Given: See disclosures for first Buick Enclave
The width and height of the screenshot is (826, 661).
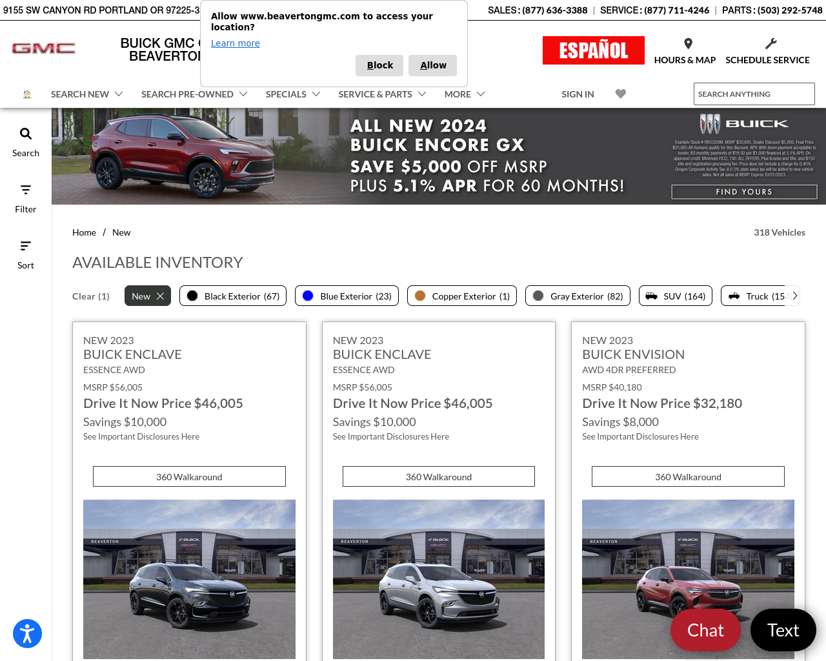Looking at the screenshot, I should click(141, 436).
